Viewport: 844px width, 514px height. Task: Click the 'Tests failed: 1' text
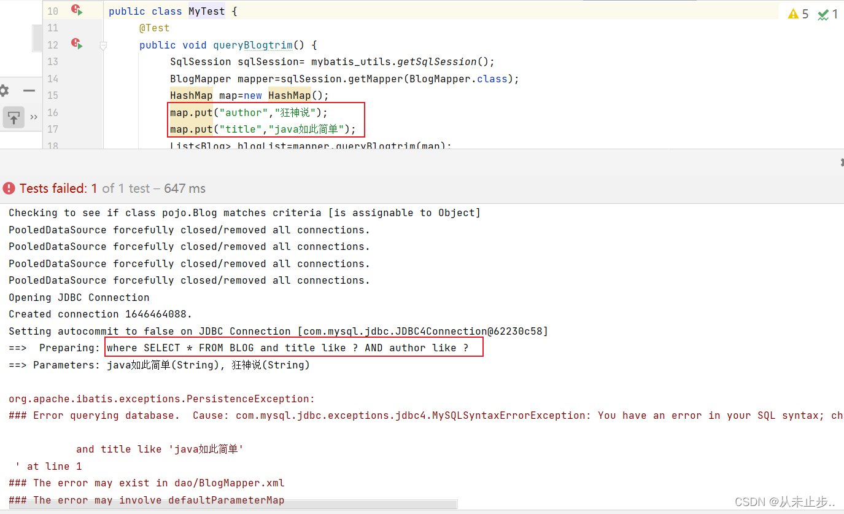point(58,189)
